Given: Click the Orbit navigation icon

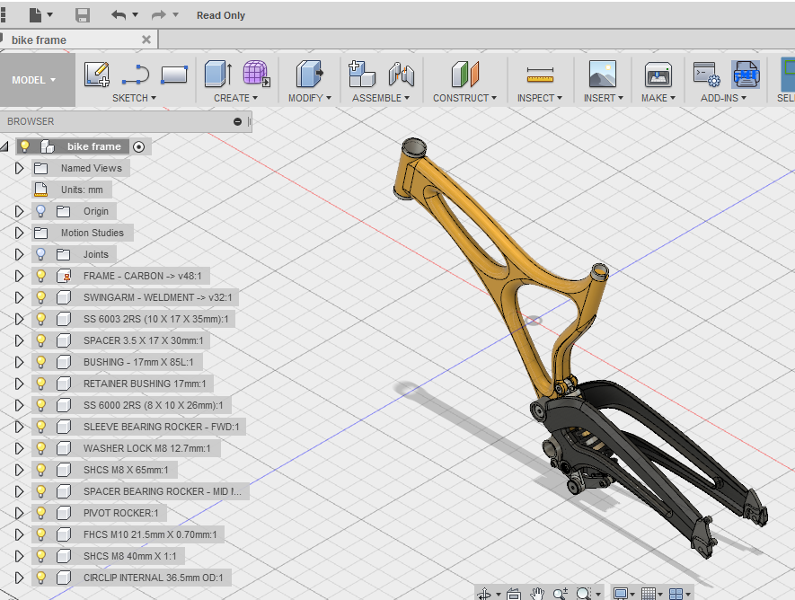Looking at the screenshot, I should [x=484, y=594].
